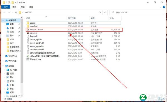167x102 pixels.
Task: Select the steam_api.dll file icon
Action: [x=28, y=39]
